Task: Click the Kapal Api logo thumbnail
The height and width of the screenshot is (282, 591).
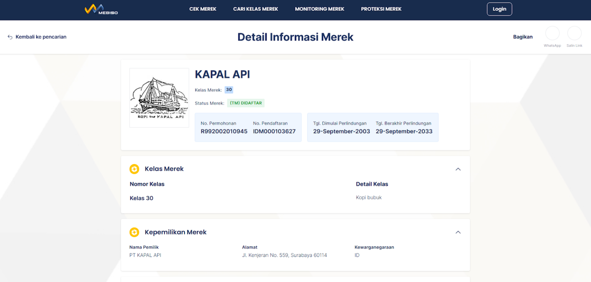Action: [x=159, y=98]
